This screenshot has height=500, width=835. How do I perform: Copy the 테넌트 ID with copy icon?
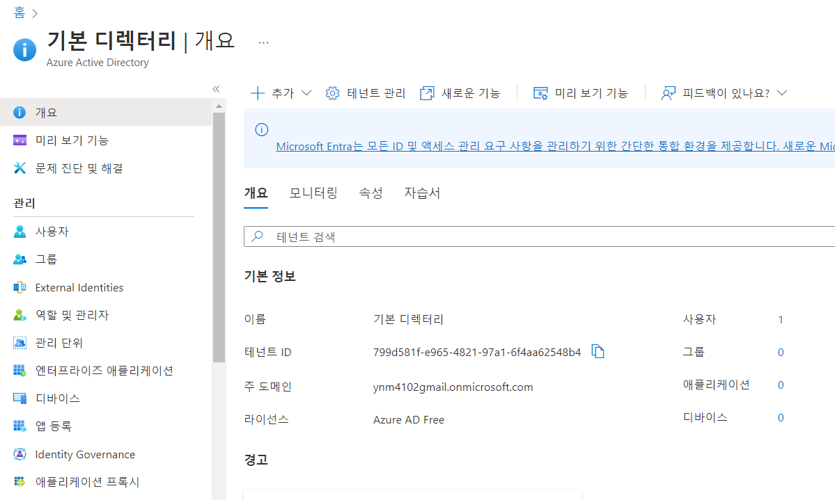[x=598, y=352]
